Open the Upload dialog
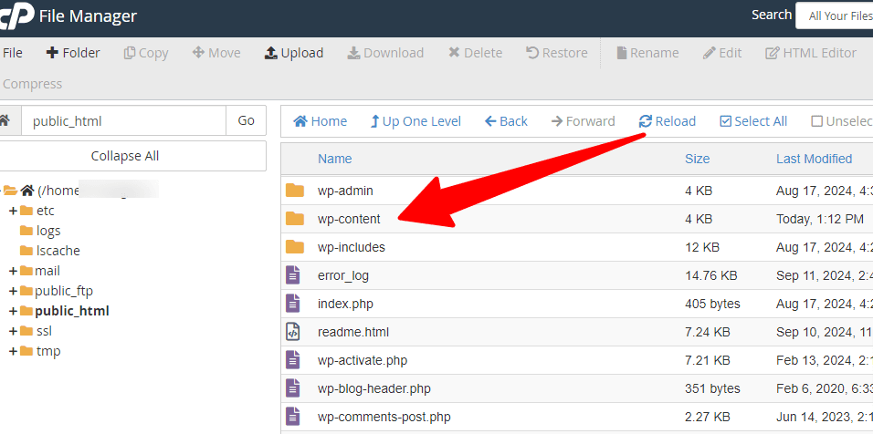The height and width of the screenshot is (434, 873). [294, 53]
